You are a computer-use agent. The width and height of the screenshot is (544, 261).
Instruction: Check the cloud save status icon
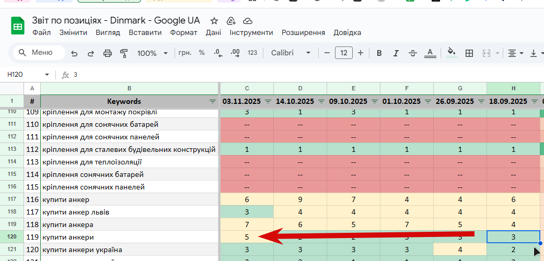tap(247, 21)
